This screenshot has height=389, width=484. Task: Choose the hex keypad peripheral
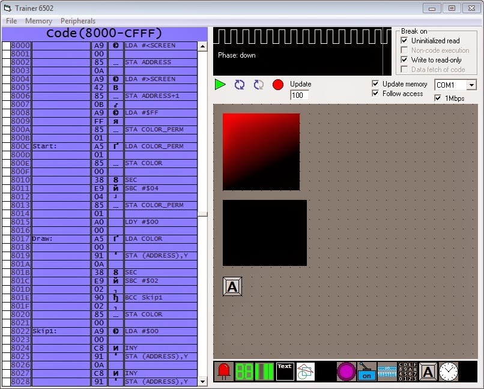click(x=408, y=371)
